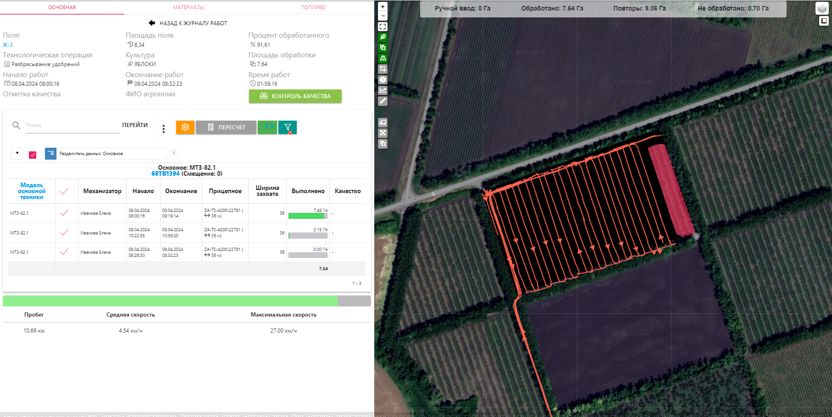Toggle the pink checkbox beside data separator
Image resolution: width=832 pixels, height=417 pixels.
(33, 155)
